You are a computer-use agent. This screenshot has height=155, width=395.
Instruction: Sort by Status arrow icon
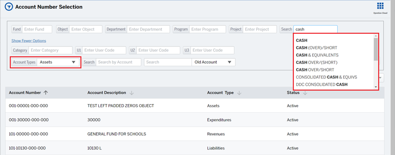coord(305,93)
